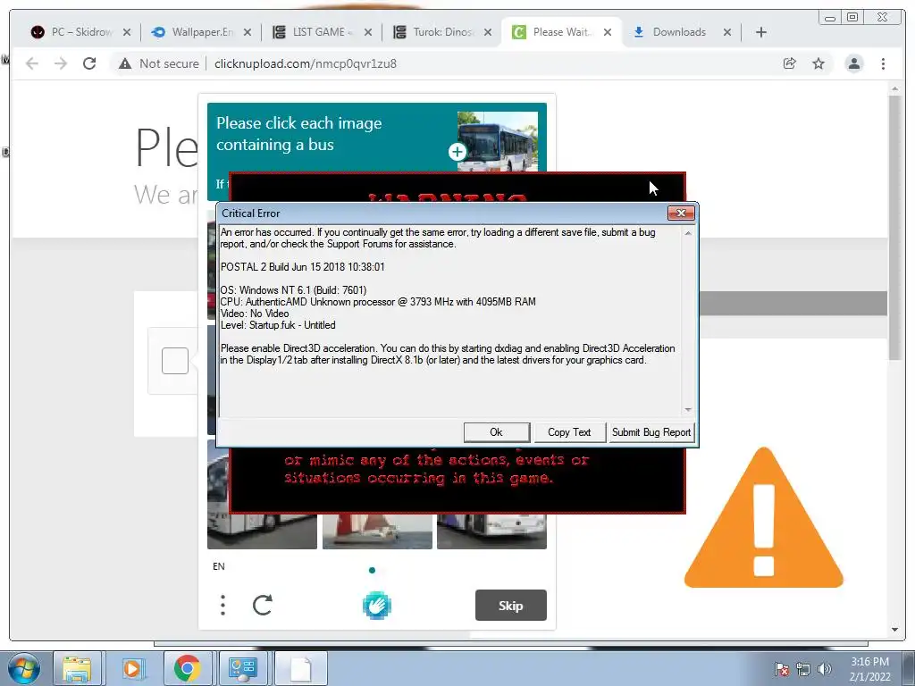The width and height of the screenshot is (915, 686).
Task: Close the Critical Error dialog
Action: click(x=681, y=213)
